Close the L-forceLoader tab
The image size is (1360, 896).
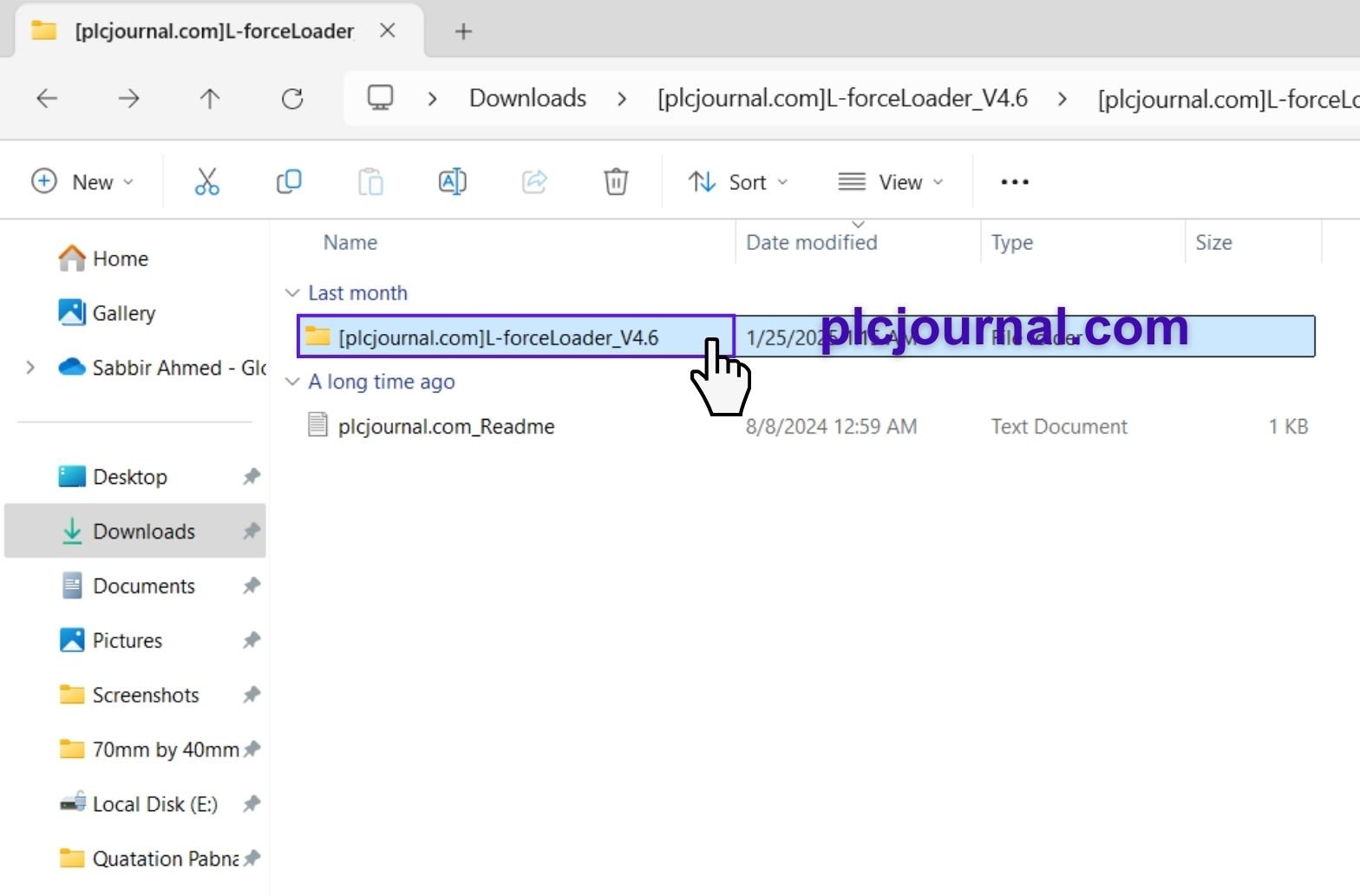coord(388,31)
